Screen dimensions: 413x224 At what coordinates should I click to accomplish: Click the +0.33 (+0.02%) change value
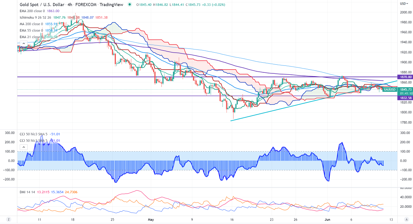214,5
